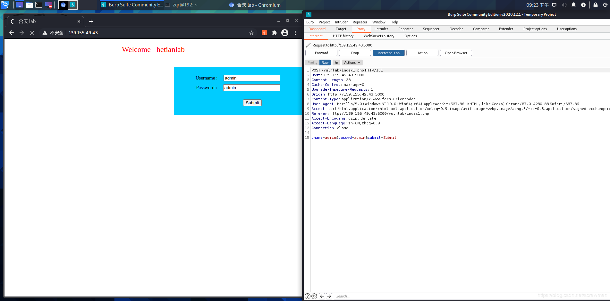Switch to the Dashboard tab
610x301 pixels.
[x=317, y=29]
